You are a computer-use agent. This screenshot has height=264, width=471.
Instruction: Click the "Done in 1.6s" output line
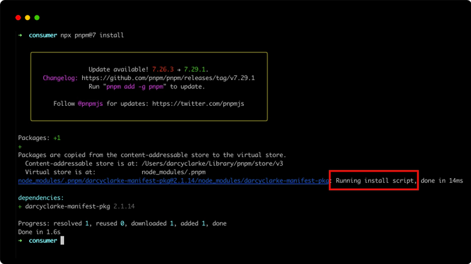click(39, 232)
